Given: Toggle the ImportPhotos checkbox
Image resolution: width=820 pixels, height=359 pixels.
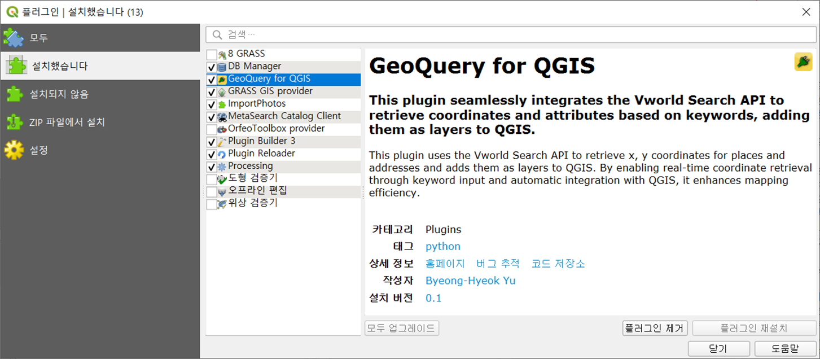Looking at the screenshot, I should [x=212, y=104].
